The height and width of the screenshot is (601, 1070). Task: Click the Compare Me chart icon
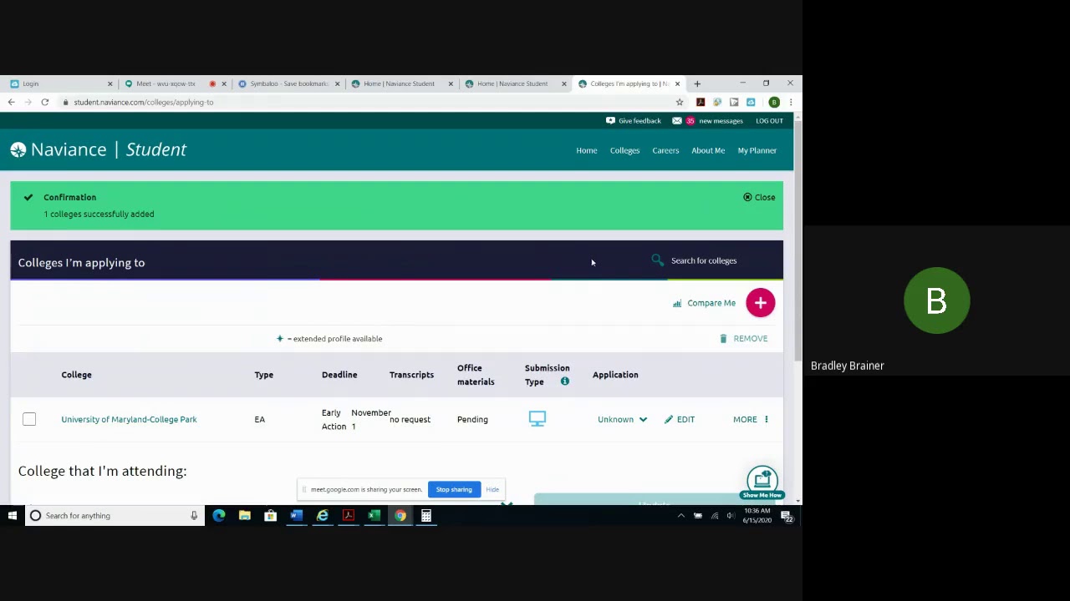(x=677, y=304)
